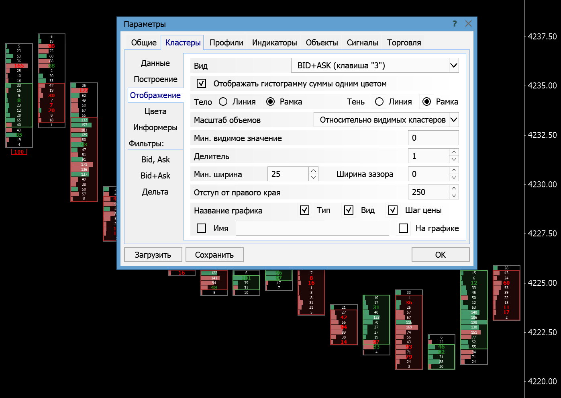Image resolution: width=561 pixels, height=398 pixels.
Task: Click the help question mark icon
Action: pos(455,24)
